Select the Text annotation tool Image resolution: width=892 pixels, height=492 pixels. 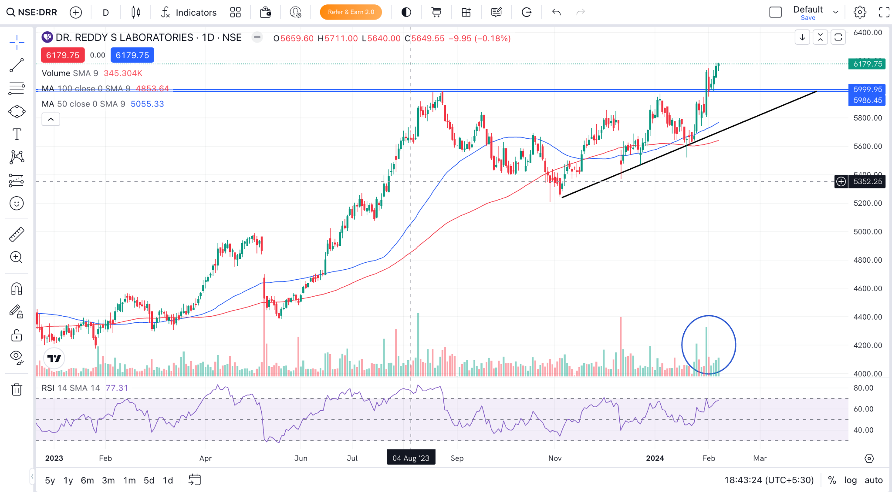17,134
